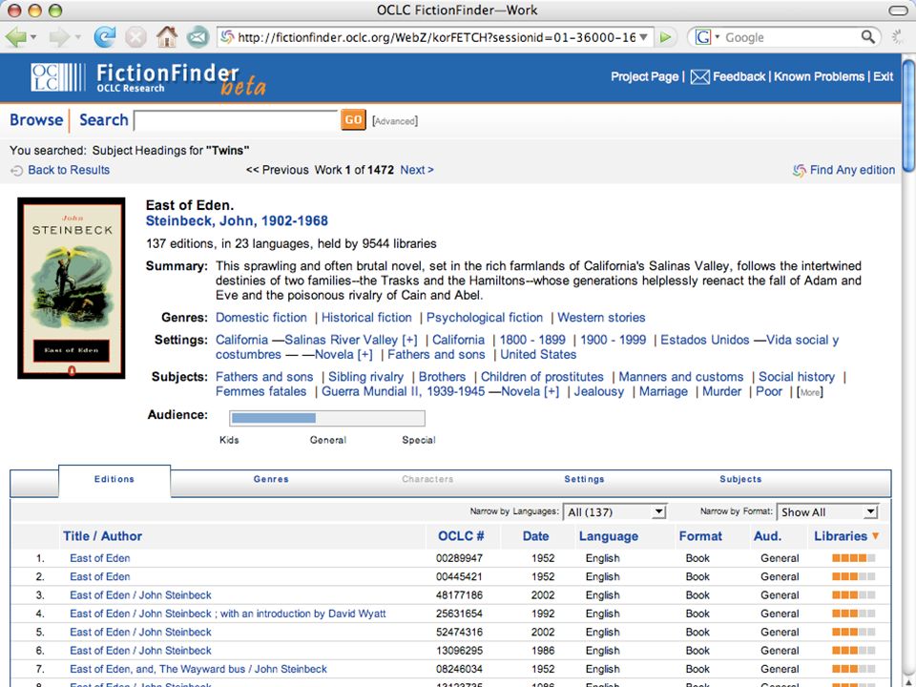Open the Mail icon in browser toolbar
This screenshot has height=687, width=916.
click(x=198, y=38)
